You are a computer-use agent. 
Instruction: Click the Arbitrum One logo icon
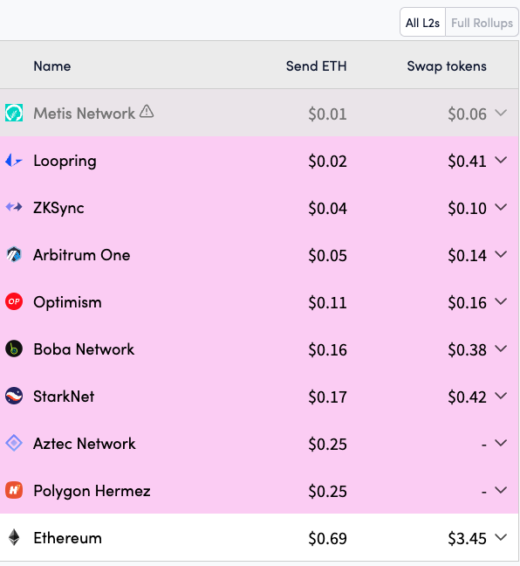[x=14, y=254]
